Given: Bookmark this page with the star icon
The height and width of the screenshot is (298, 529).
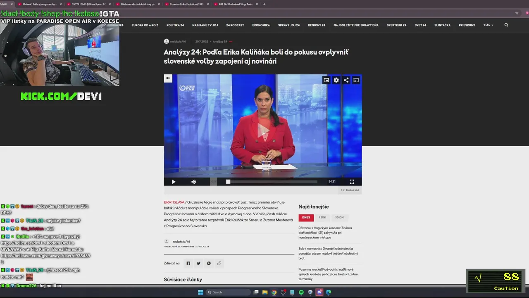Looking at the screenshot, I should coord(517,13).
